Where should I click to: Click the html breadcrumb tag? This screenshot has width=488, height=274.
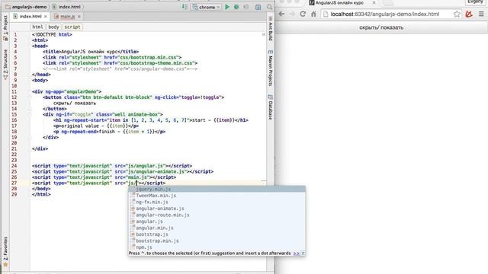[37, 27]
